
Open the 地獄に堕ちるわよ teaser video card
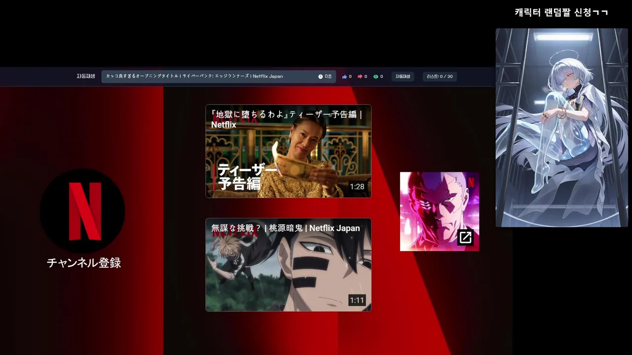[x=288, y=151]
